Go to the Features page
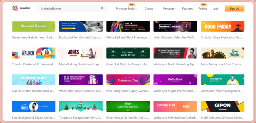 pos(187,8)
